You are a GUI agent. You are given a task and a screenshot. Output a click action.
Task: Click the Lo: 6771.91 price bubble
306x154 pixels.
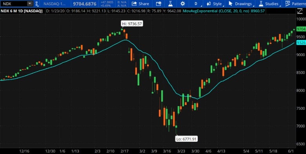[186, 139]
